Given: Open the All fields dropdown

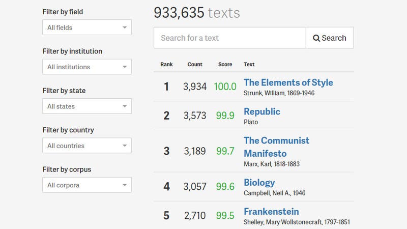Looking at the screenshot, I should (x=87, y=27).
